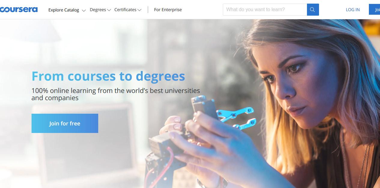Click the '100% online learning' subtitle text

(x=116, y=94)
